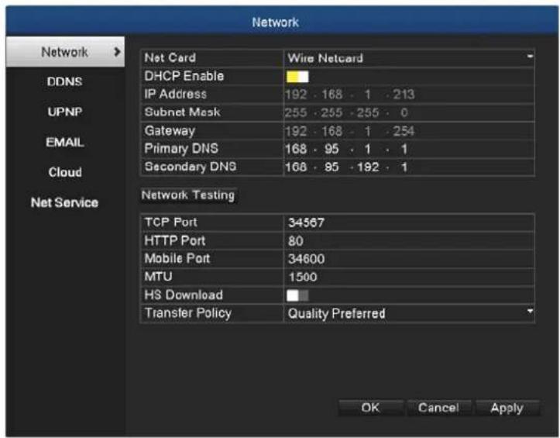Click the last octet 254 of Gateway
This screenshot has height=438, width=560.
[x=404, y=131]
